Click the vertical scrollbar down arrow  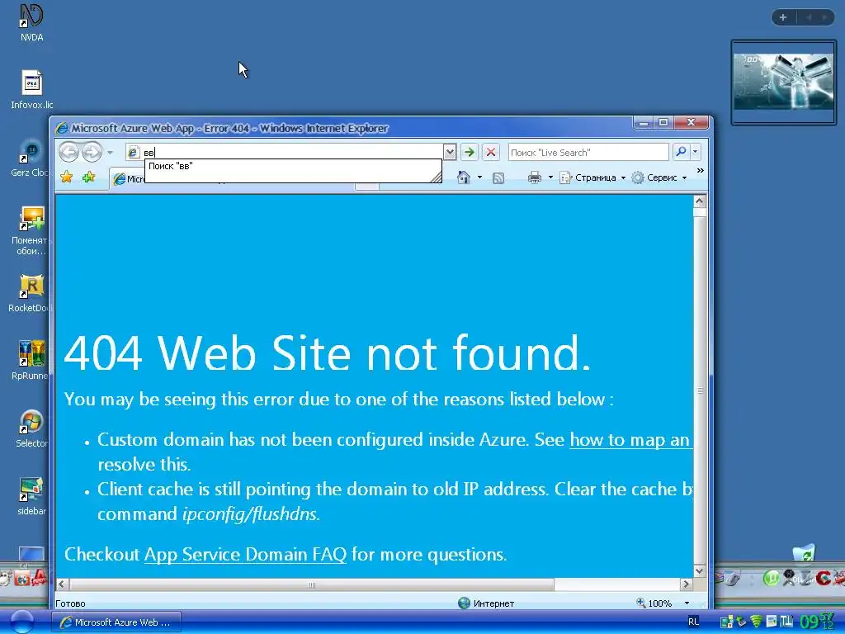tap(700, 571)
